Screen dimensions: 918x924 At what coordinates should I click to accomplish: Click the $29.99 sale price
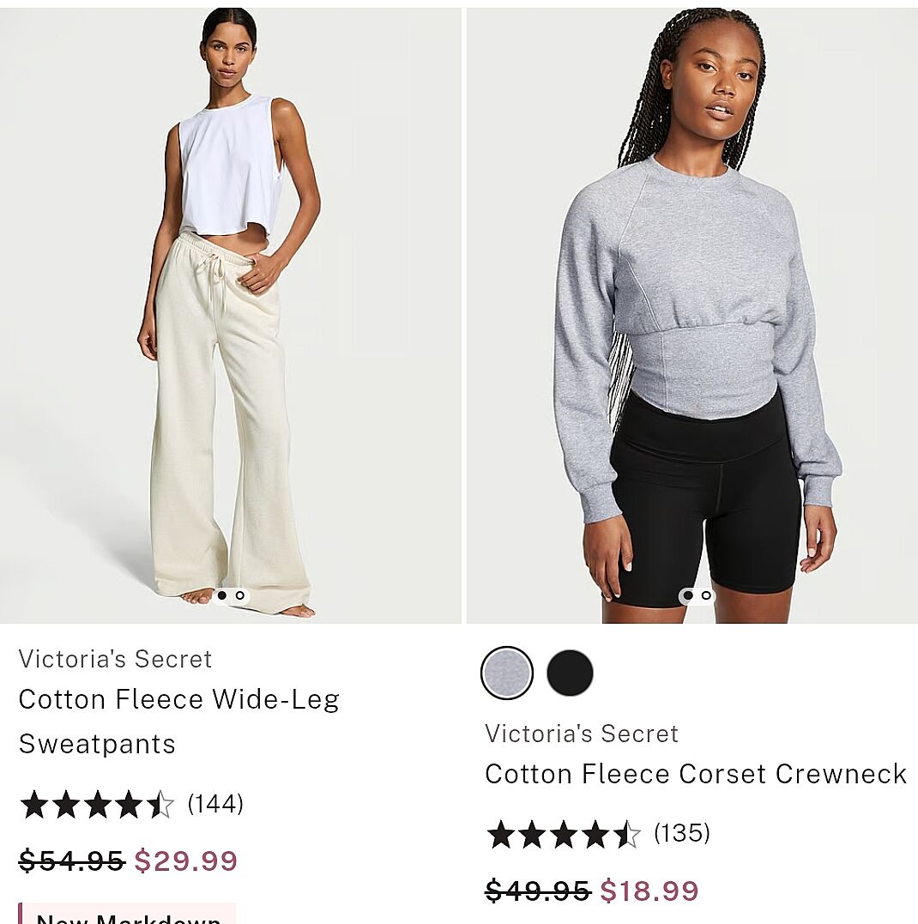pyautogui.click(x=185, y=861)
